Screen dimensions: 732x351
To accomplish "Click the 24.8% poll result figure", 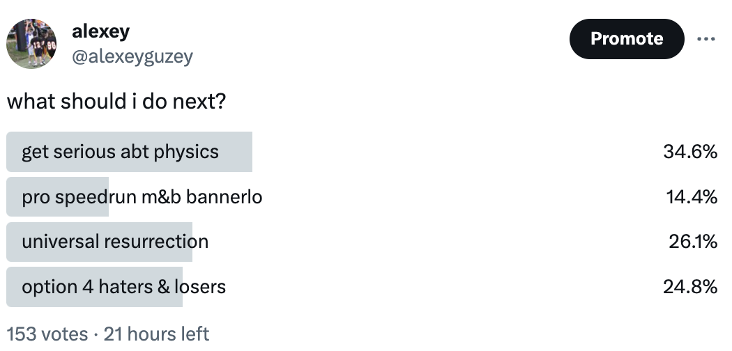I will [x=690, y=286].
